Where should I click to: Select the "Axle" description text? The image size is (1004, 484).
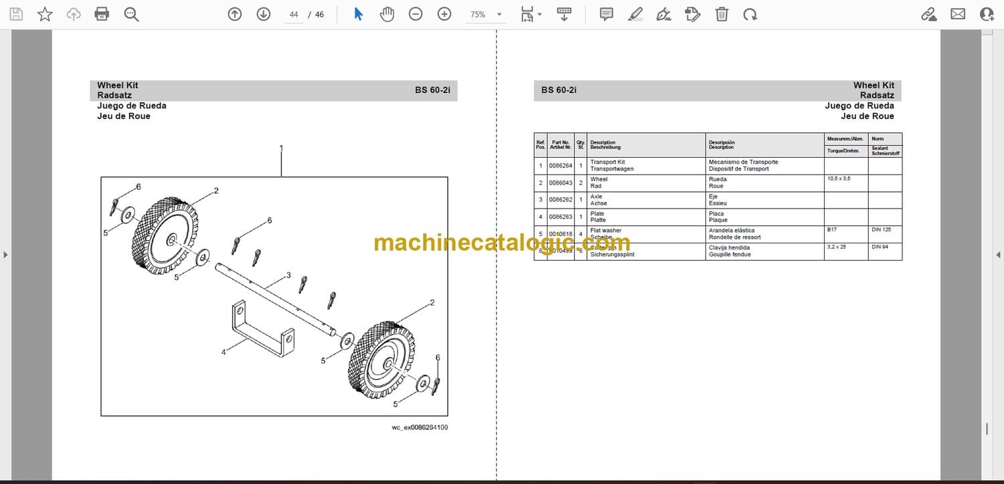point(596,197)
